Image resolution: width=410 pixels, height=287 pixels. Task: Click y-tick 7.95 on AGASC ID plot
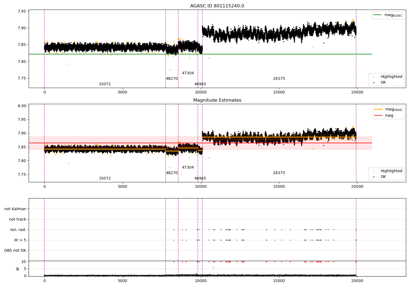click(x=22, y=11)
